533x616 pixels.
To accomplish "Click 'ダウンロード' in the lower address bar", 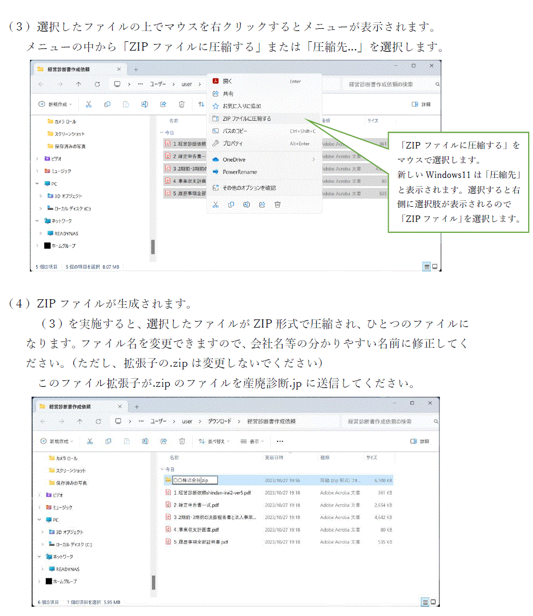I will click(219, 421).
